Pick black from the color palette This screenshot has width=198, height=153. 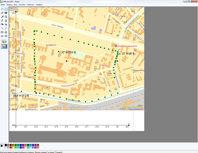[x=6, y=145]
